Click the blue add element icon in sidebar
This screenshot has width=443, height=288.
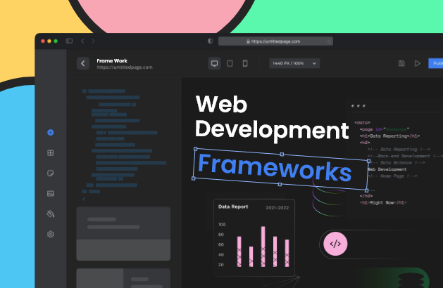click(51, 133)
